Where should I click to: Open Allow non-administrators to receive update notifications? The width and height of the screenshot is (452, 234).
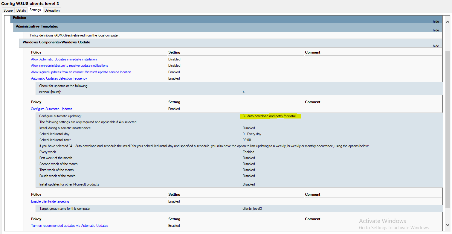pyautogui.click(x=70, y=66)
